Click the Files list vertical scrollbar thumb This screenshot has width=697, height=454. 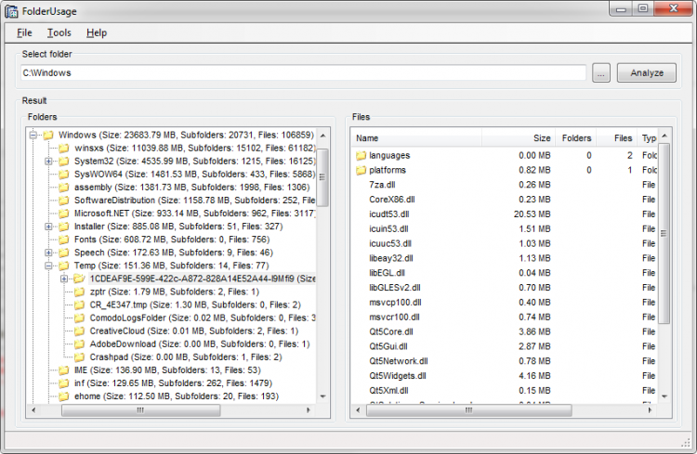click(664, 233)
